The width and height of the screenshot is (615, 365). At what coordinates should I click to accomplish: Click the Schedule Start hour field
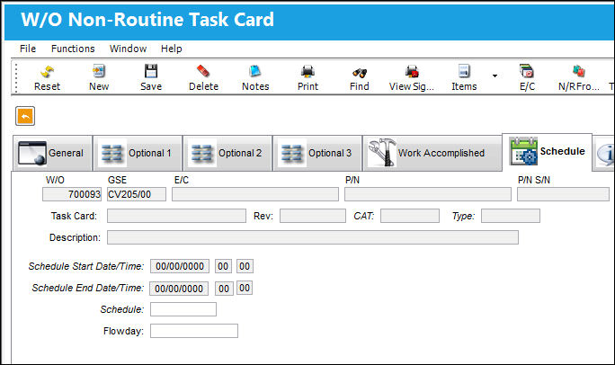[223, 266]
